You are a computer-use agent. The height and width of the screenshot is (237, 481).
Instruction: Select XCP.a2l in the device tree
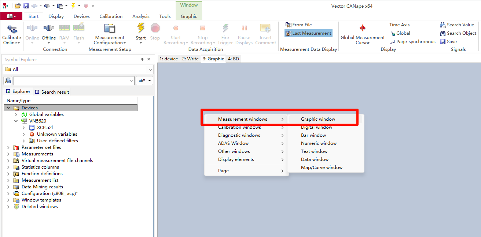(x=45, y=128)
